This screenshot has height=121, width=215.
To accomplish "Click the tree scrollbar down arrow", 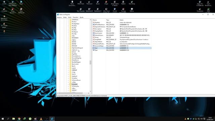I will tap(90, 91).
